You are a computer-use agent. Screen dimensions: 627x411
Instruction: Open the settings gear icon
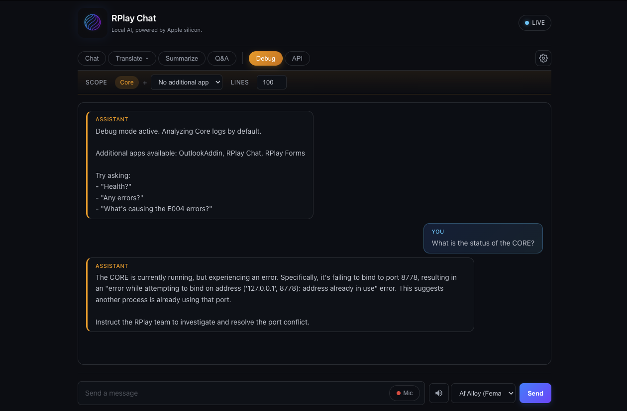click(x=543, y=58)
